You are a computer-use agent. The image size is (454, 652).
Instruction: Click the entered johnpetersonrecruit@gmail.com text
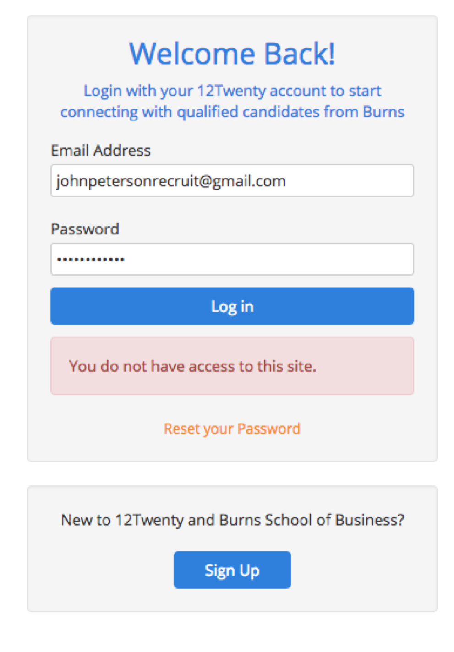171,181
